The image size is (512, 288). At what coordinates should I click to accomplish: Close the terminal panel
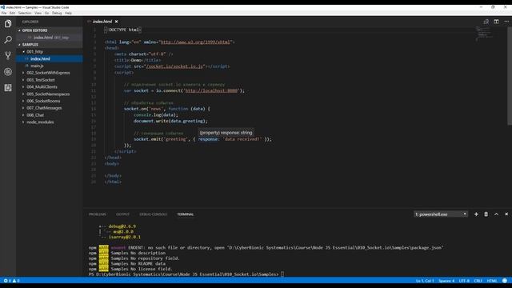pyautogui.click(x=506, y=214)
